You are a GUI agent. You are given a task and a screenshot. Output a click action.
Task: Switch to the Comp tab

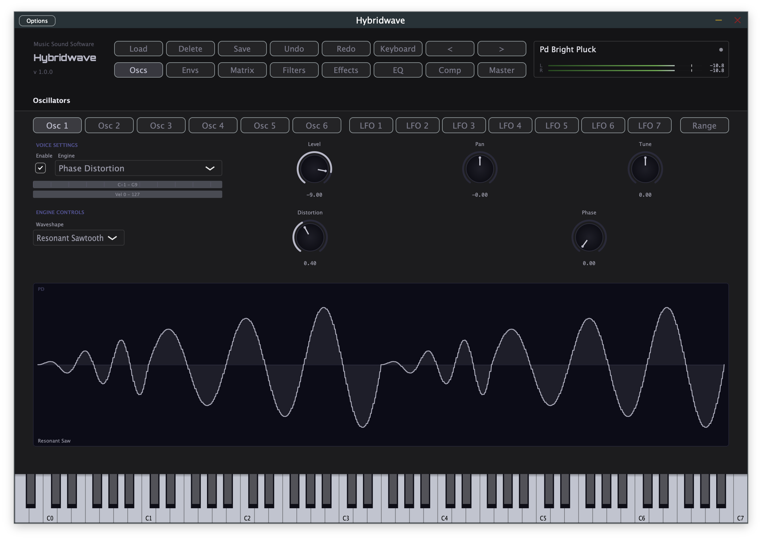(x=449, y=70)
